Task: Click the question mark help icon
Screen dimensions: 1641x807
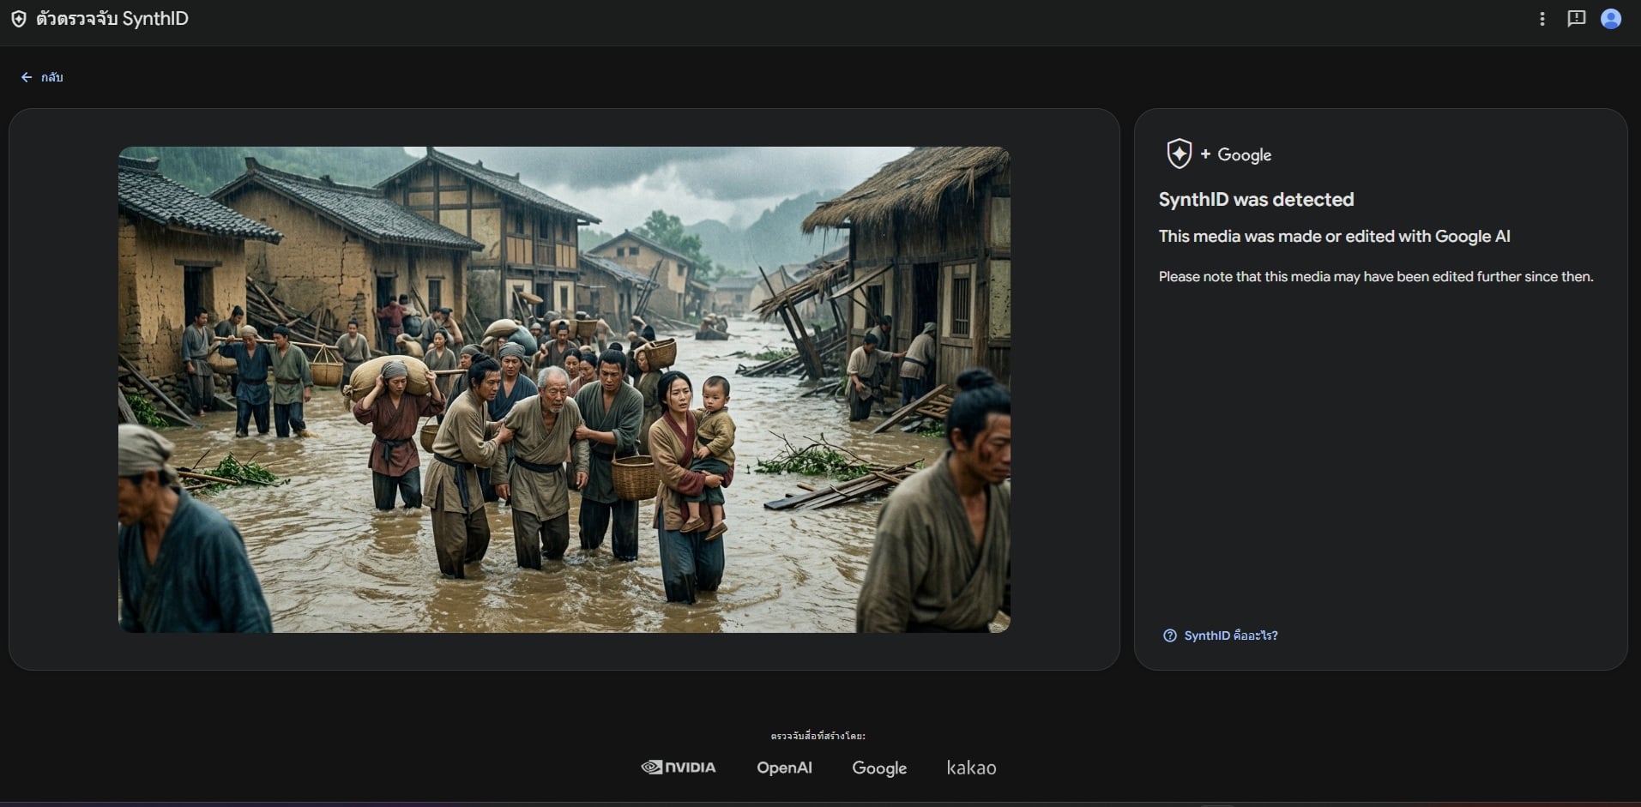Action: (x=1170, y=635)
